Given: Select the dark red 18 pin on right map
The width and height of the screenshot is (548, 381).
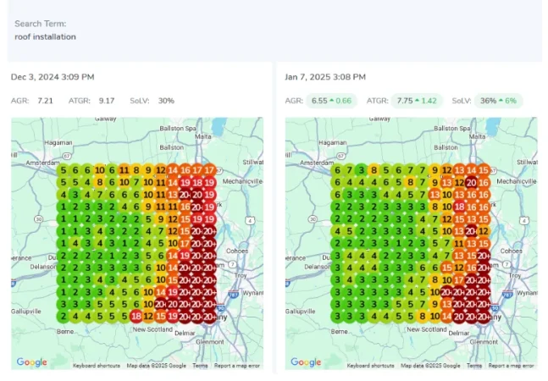Looking at the screenshot, I should [x=460, y=206].
